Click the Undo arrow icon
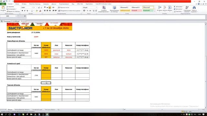Image resolution: width=207 pixels, height=116 pixels. click(6, 1)
